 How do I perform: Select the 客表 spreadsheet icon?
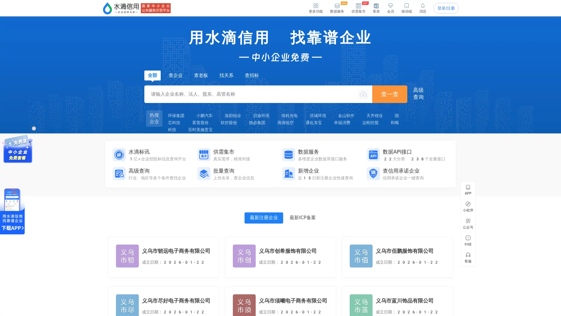tap(376, 7)
